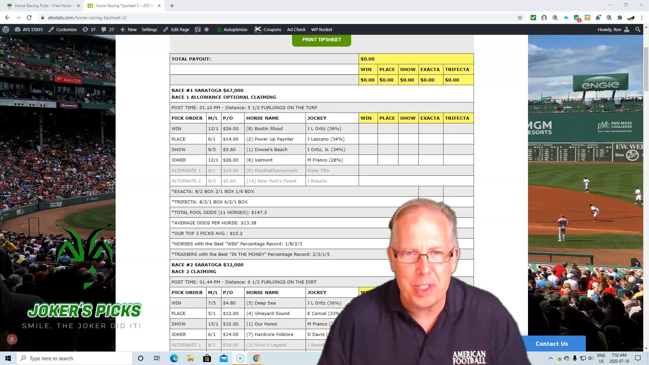Launch Microsoft Edge from taskbar
Image resolution: width=649 pixels, height=365 pixels.
click(x=174, y=358)
